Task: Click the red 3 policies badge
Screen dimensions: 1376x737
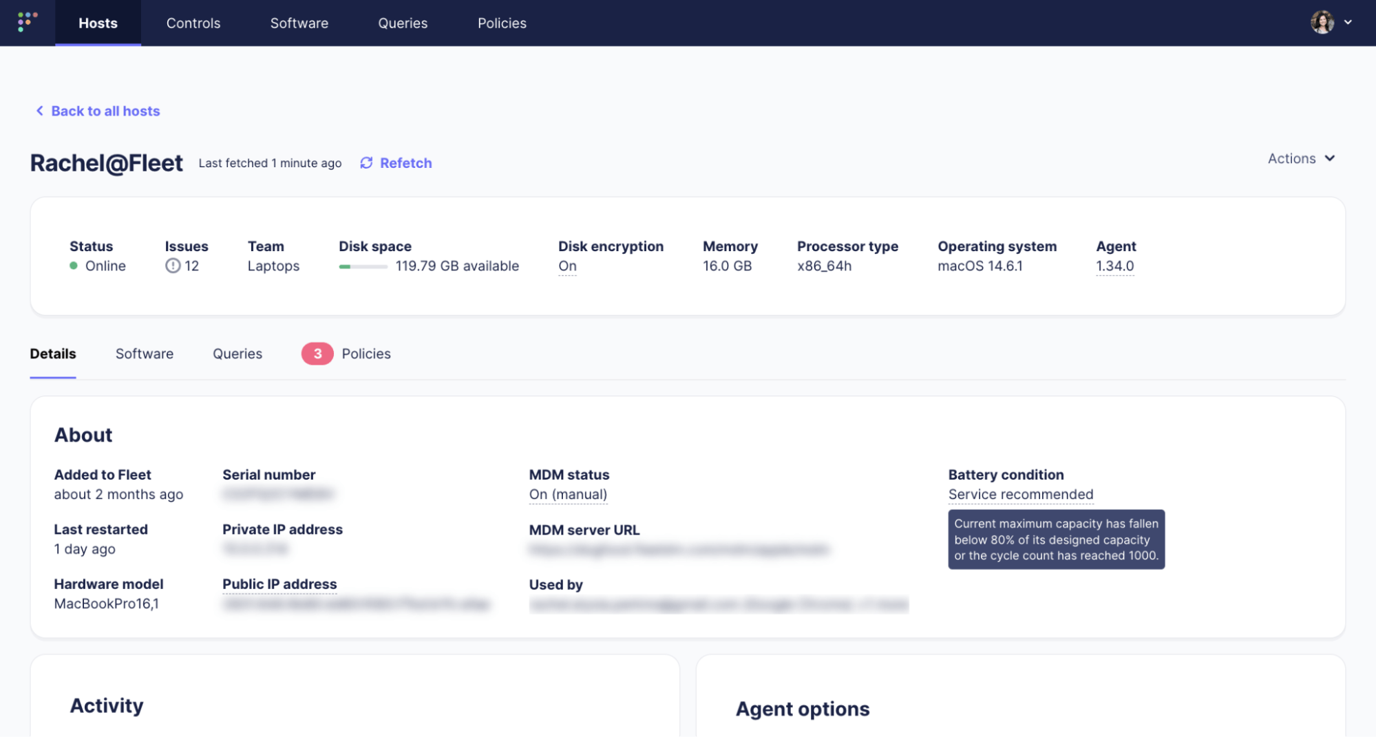Action: (317, 354)
